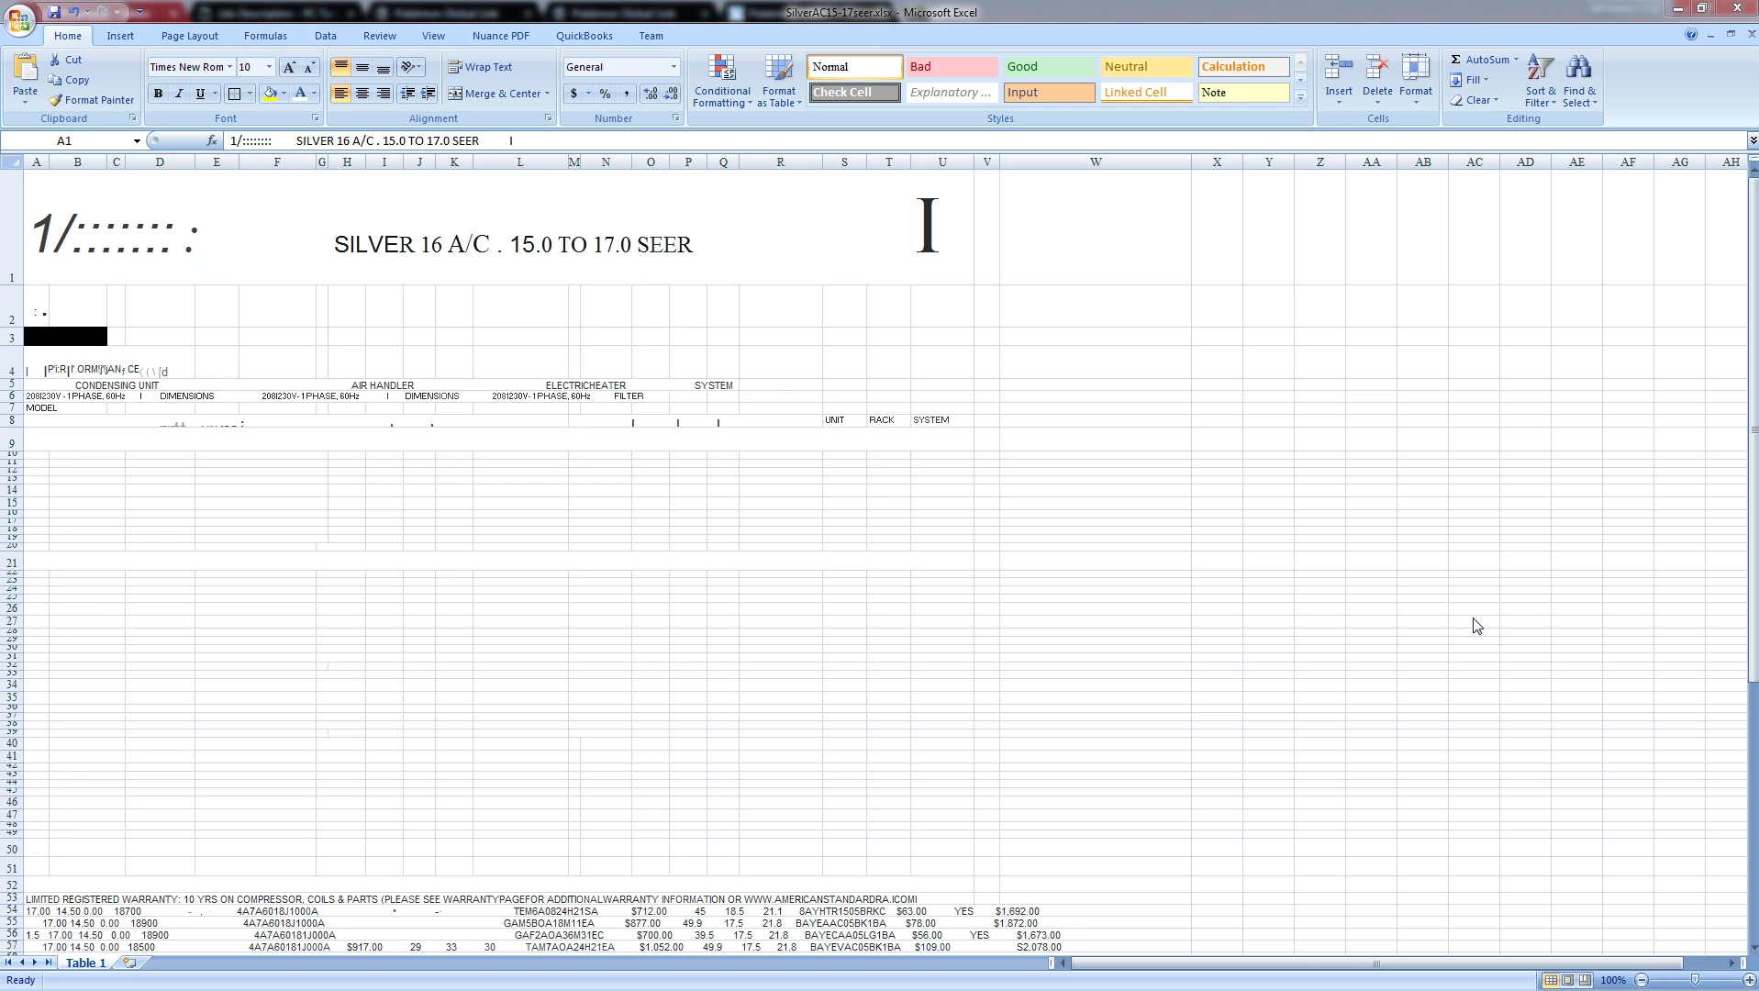This screenshot has width=1759, height=991.
Task: Decrease font size with Shrink Font icon
Action: point(309,67)
